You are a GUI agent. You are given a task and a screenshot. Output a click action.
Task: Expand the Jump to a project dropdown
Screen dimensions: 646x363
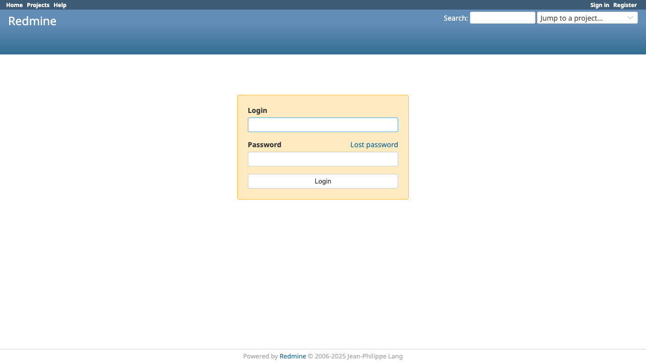point(587,18)
